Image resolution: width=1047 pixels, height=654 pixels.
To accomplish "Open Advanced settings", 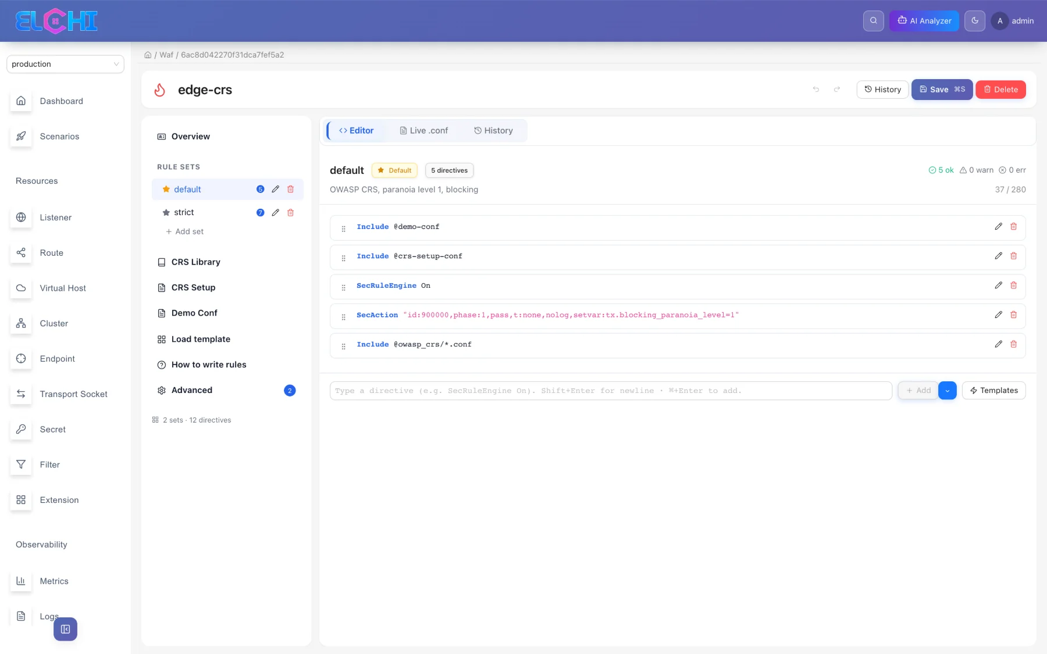I will (x=192, y=390).
